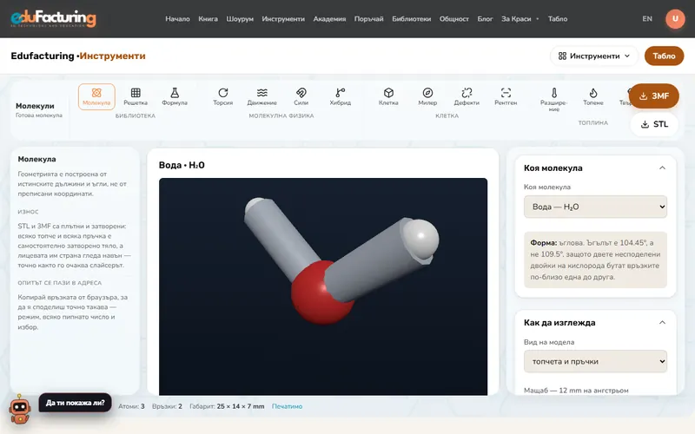Click the Атоми: 3 status text
The image size is (695, 434).
tap(131, 406)
